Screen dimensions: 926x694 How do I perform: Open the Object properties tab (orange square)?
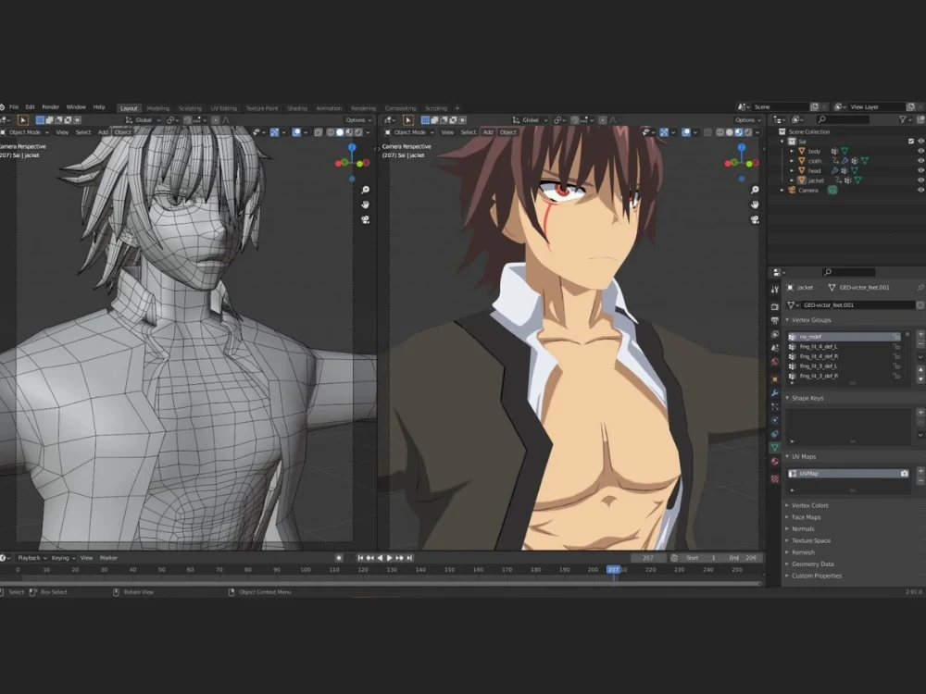(775, 378)
